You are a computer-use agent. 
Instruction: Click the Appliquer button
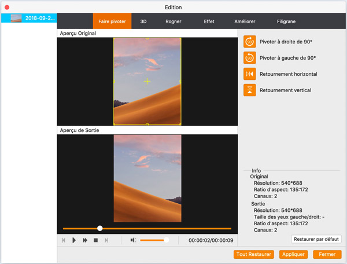point(293,254)
